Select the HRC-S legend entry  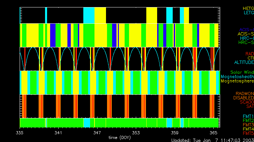point(246,43)
